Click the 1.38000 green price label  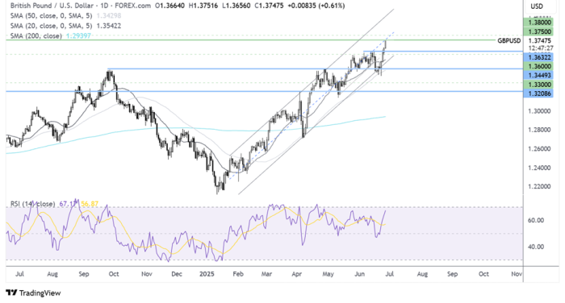click(x=539, y=23)
